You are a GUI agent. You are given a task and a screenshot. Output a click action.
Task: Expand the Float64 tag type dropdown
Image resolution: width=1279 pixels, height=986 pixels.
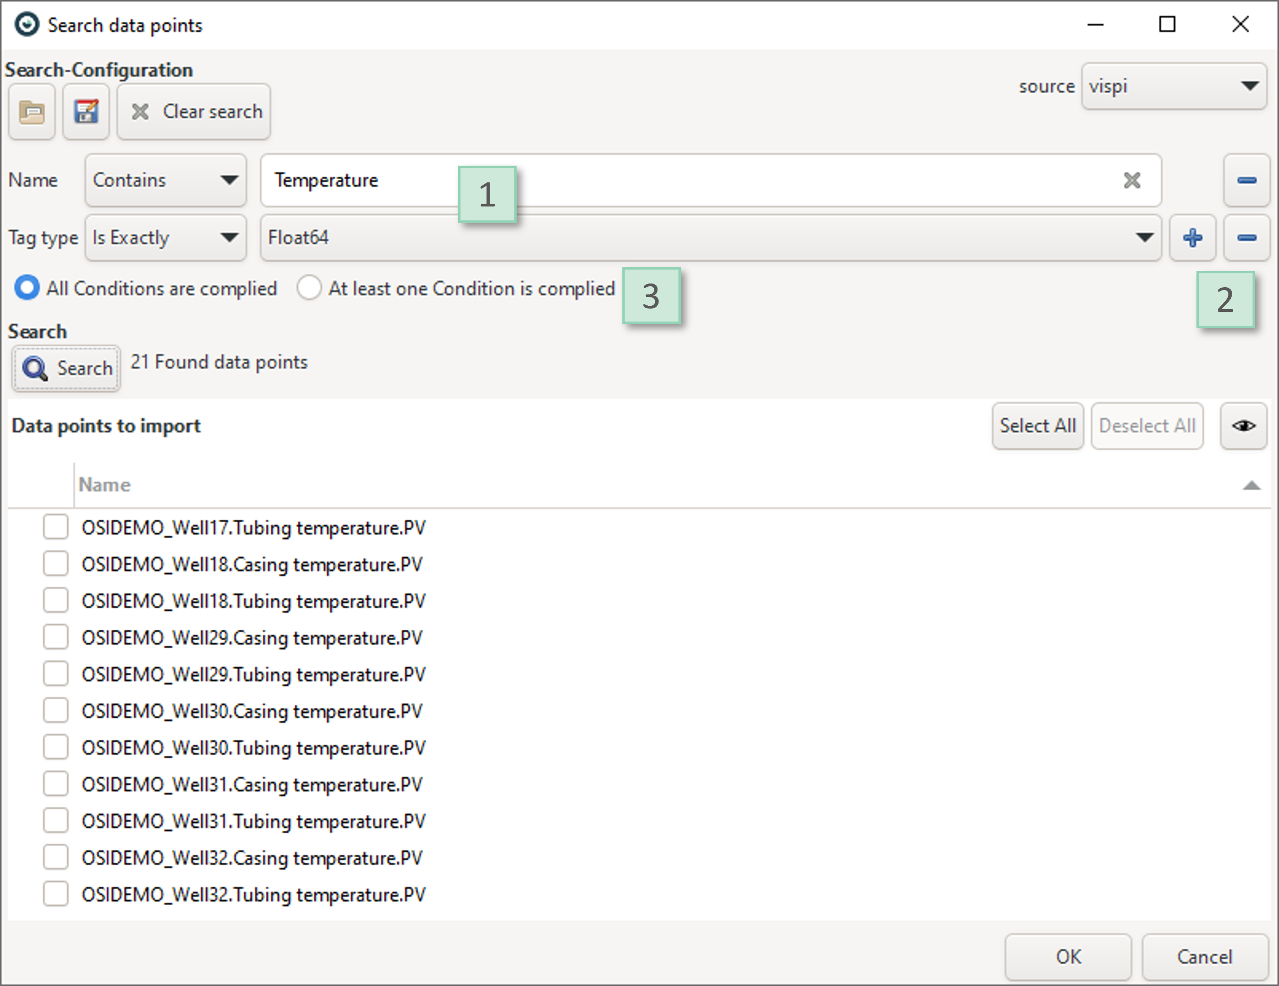point(710,237)
